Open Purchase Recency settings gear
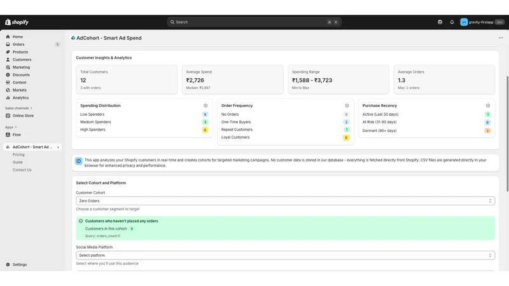The image size is (509, 286). 487,106
